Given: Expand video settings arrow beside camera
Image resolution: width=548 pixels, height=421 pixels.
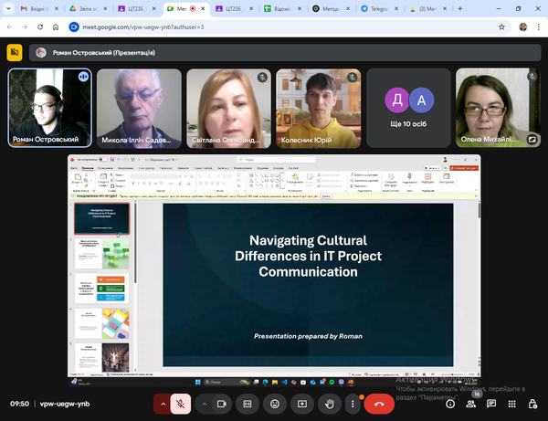Looking at the screenshot, I should coord(203,404).
